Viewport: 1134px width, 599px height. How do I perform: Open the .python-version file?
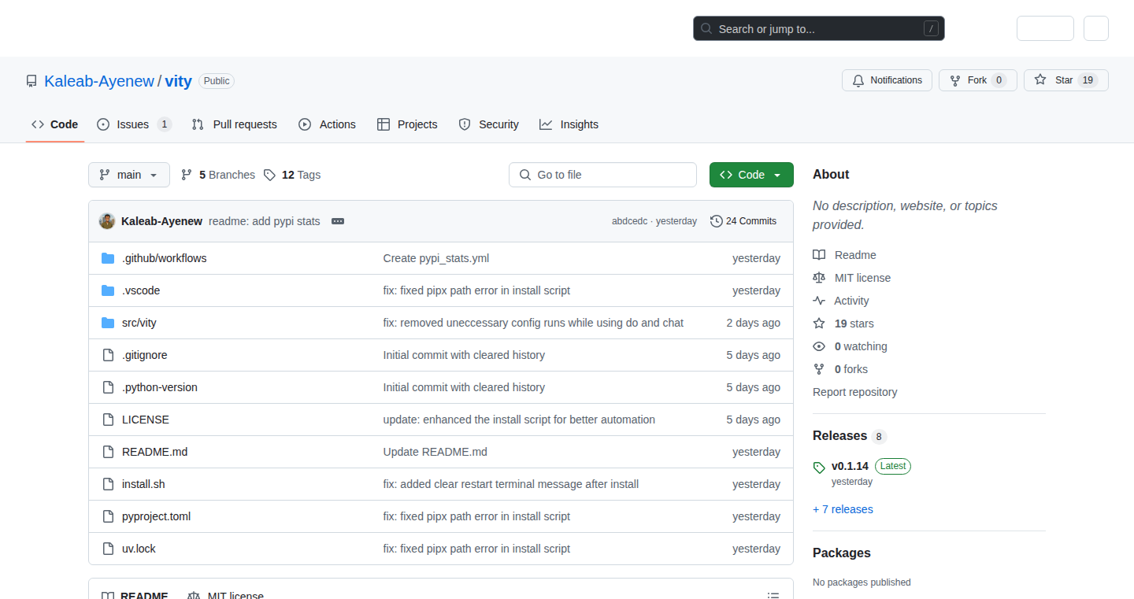click(x=160, y=387)
